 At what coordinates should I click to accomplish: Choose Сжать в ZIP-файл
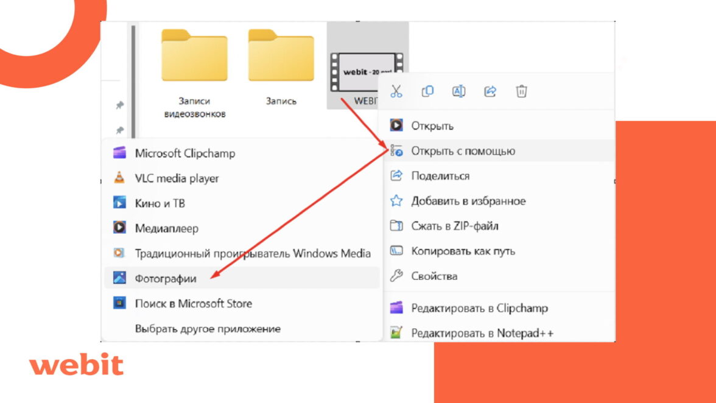pyautogui.click(x=498, y=226)
